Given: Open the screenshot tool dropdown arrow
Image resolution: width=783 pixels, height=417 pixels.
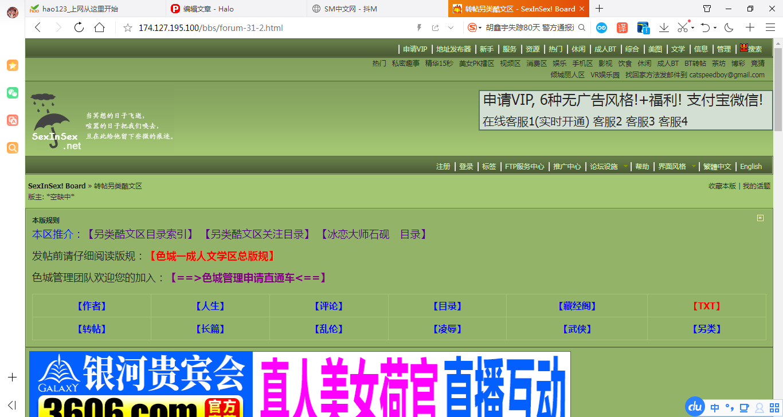Looking at the screenshot, I should 692,27.
